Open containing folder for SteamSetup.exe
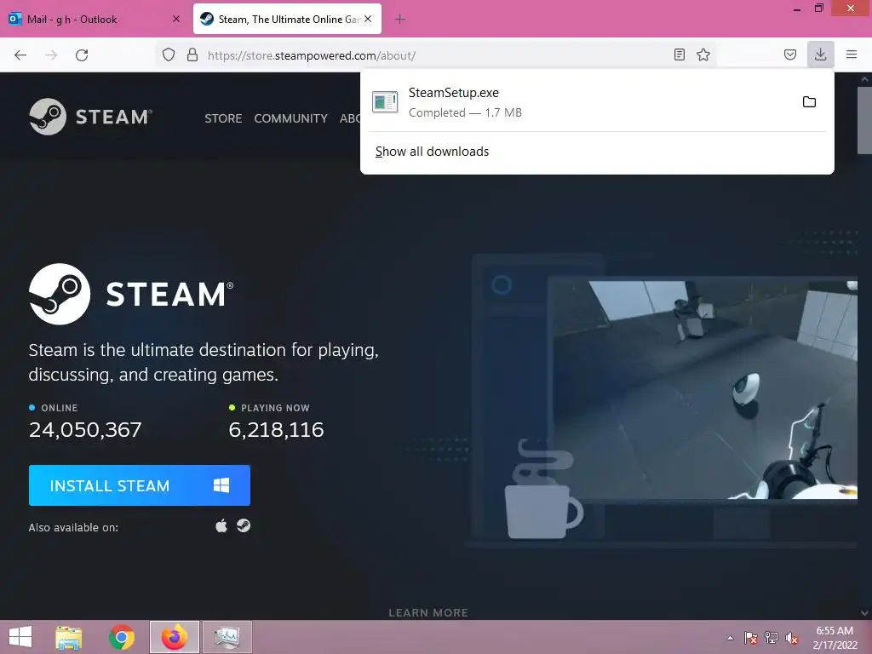 point(809,102)
